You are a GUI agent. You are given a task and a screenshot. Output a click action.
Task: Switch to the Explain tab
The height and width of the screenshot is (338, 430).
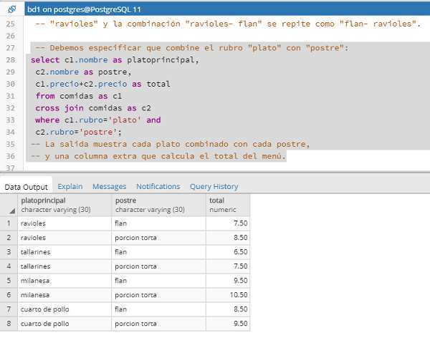coord(70,186)
